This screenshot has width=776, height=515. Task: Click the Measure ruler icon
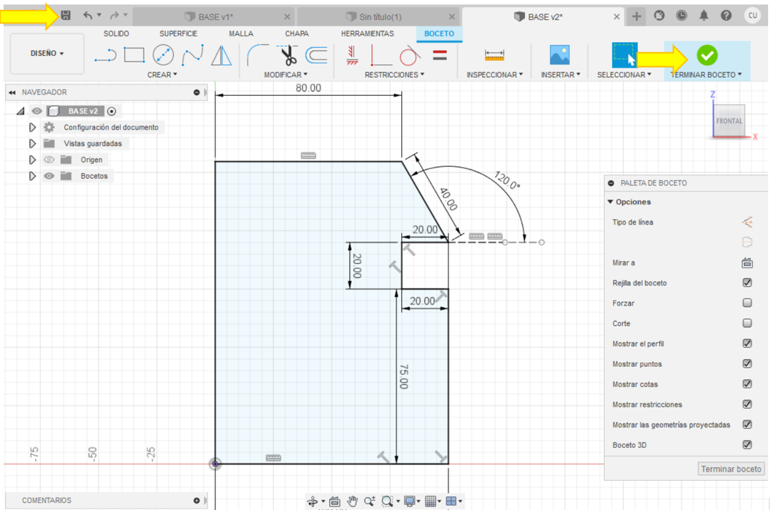[x=494, y=55]
